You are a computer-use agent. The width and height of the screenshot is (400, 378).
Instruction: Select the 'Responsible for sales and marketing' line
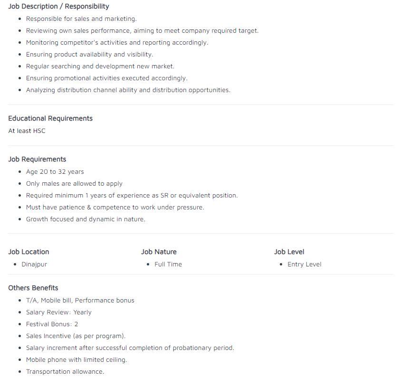81,19
